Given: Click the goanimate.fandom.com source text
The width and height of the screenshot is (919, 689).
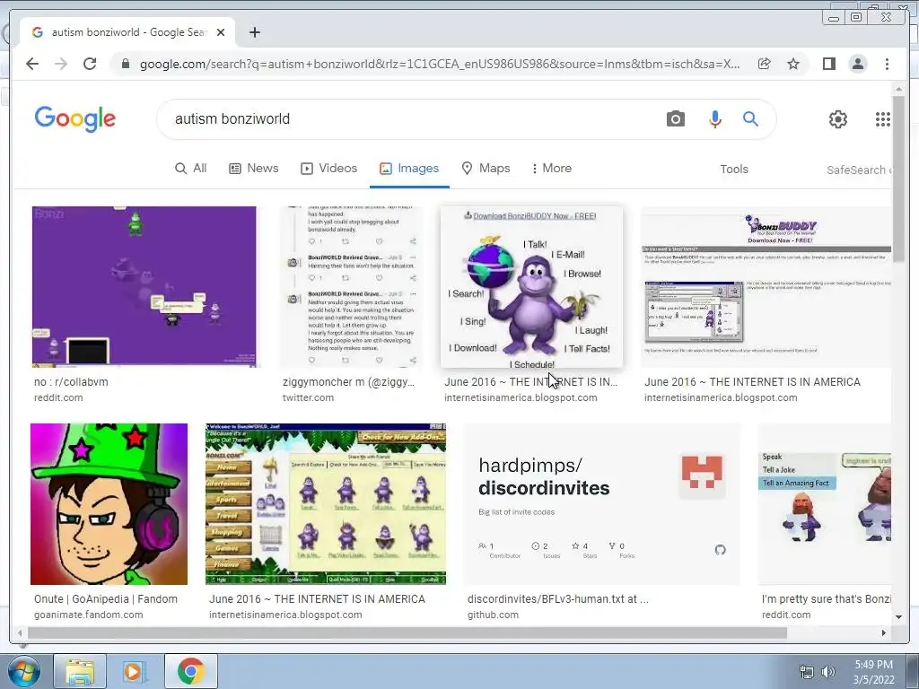Looking at the screenshot, I should (x=89, y=615).
